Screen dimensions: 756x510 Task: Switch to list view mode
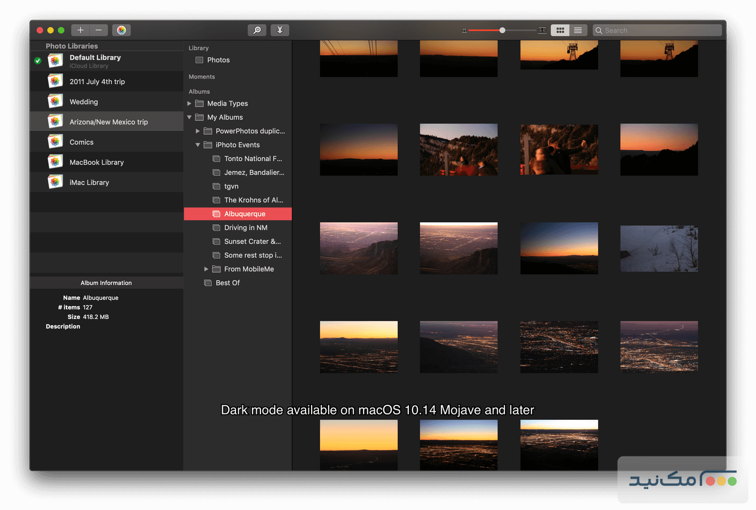pos(578,30)
